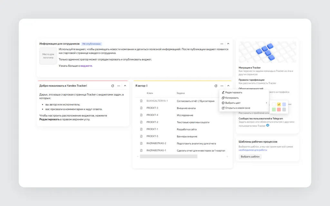Click document icon of PROEKT-5 row

(x=141, y=136)
